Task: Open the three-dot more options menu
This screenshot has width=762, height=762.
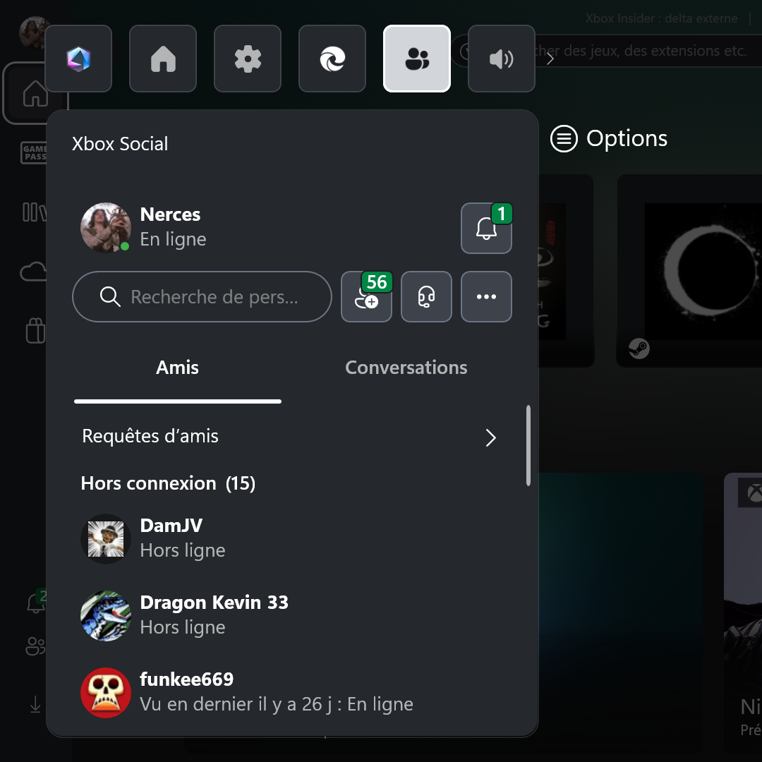Action: [x=486, y=297]
